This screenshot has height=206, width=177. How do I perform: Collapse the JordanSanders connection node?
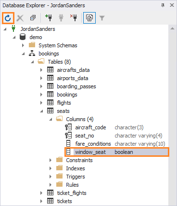pyautogui.click(x=5, y=29)
